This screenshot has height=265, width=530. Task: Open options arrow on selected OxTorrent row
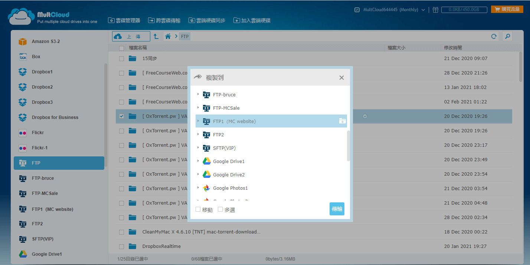[365, 116]
